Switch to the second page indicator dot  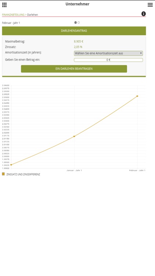click(79, 22)
